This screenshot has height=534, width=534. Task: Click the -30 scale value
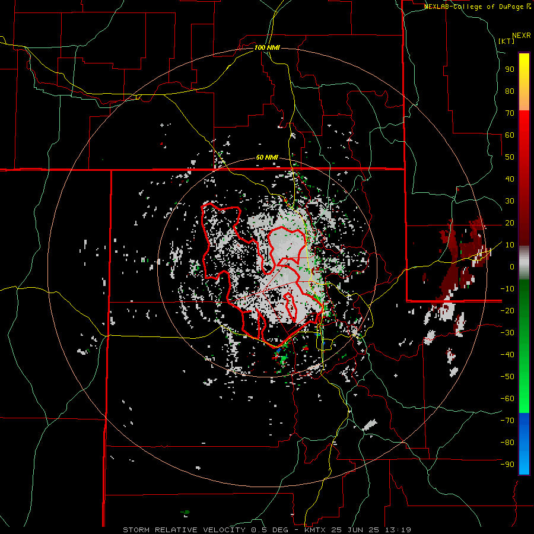pos(507,333)
